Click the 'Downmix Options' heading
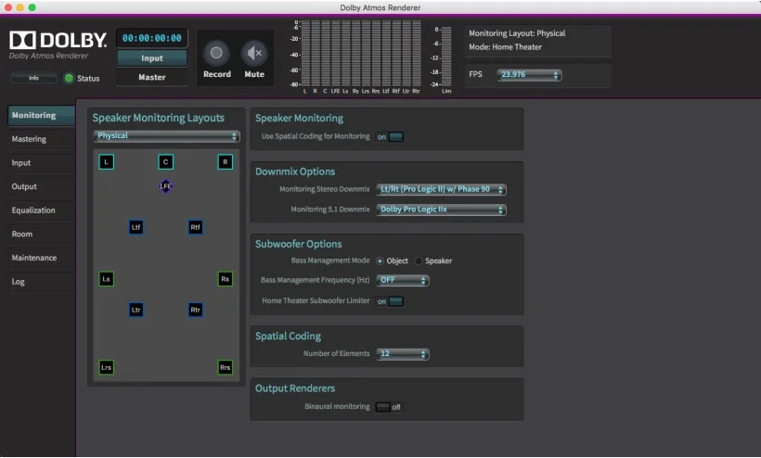Image resolution: width=761 pixels, height=458 pixels. [295, 172]
